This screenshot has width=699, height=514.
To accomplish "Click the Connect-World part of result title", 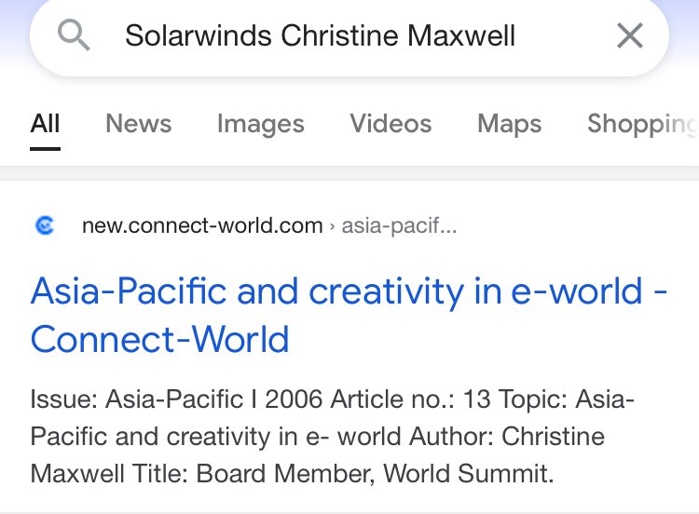I will (159, 339).
